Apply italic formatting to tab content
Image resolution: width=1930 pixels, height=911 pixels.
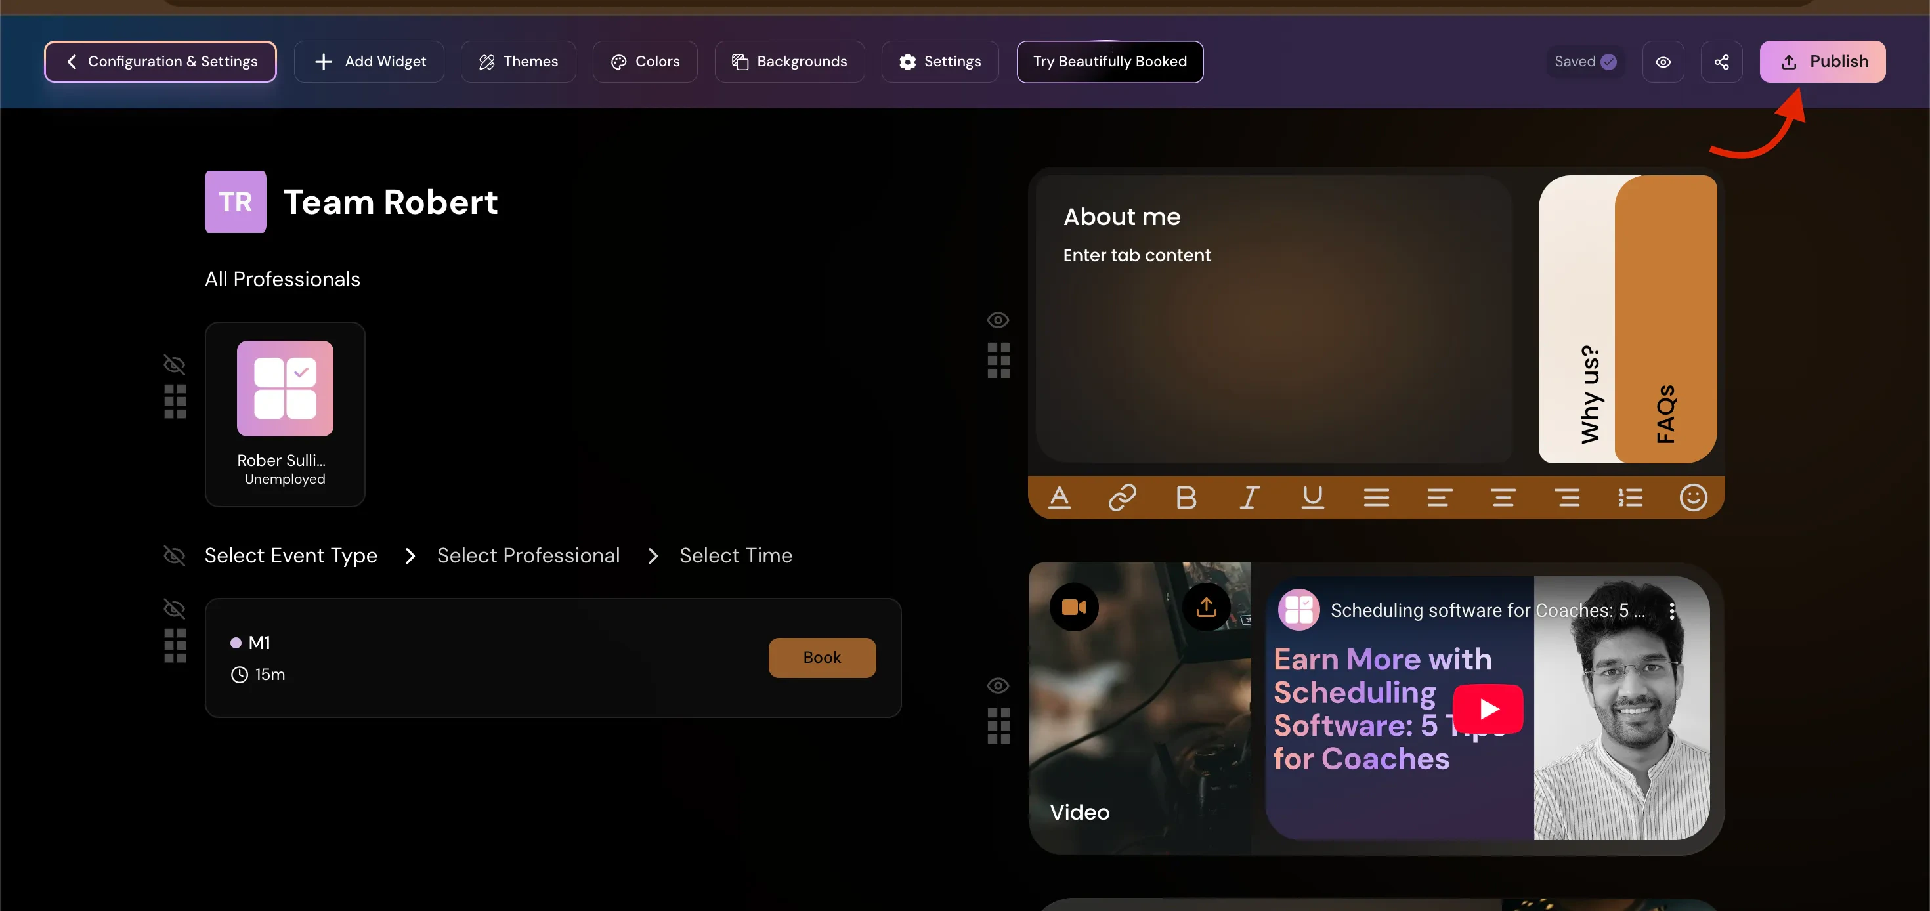pyautogui.click(x=1250, y=497)
